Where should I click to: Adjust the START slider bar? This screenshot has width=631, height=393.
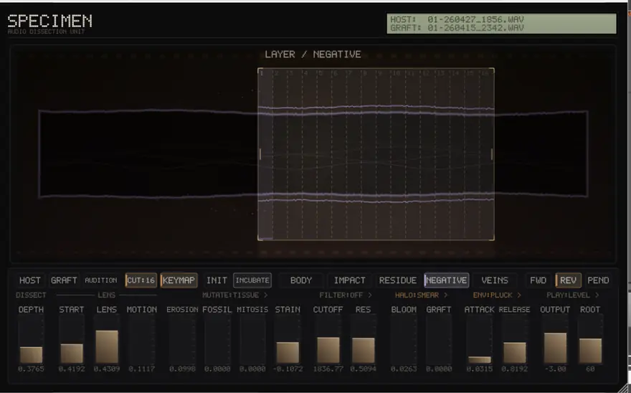pos(72,340)
